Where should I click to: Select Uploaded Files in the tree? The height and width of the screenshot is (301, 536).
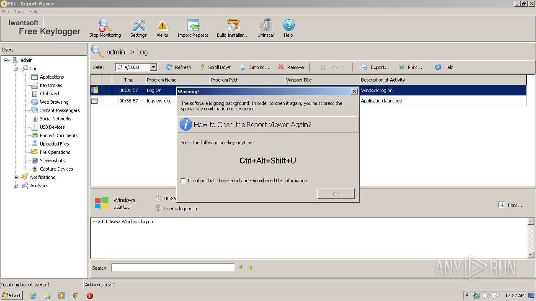(54, 144)
